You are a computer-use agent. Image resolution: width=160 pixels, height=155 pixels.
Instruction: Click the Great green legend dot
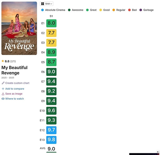87,10
